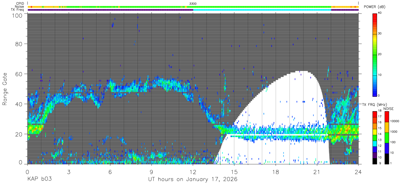Viewport: 403px width, 186px height.
Task: Select the KAP b03 radar beam label
Action: tap(39, 179)
